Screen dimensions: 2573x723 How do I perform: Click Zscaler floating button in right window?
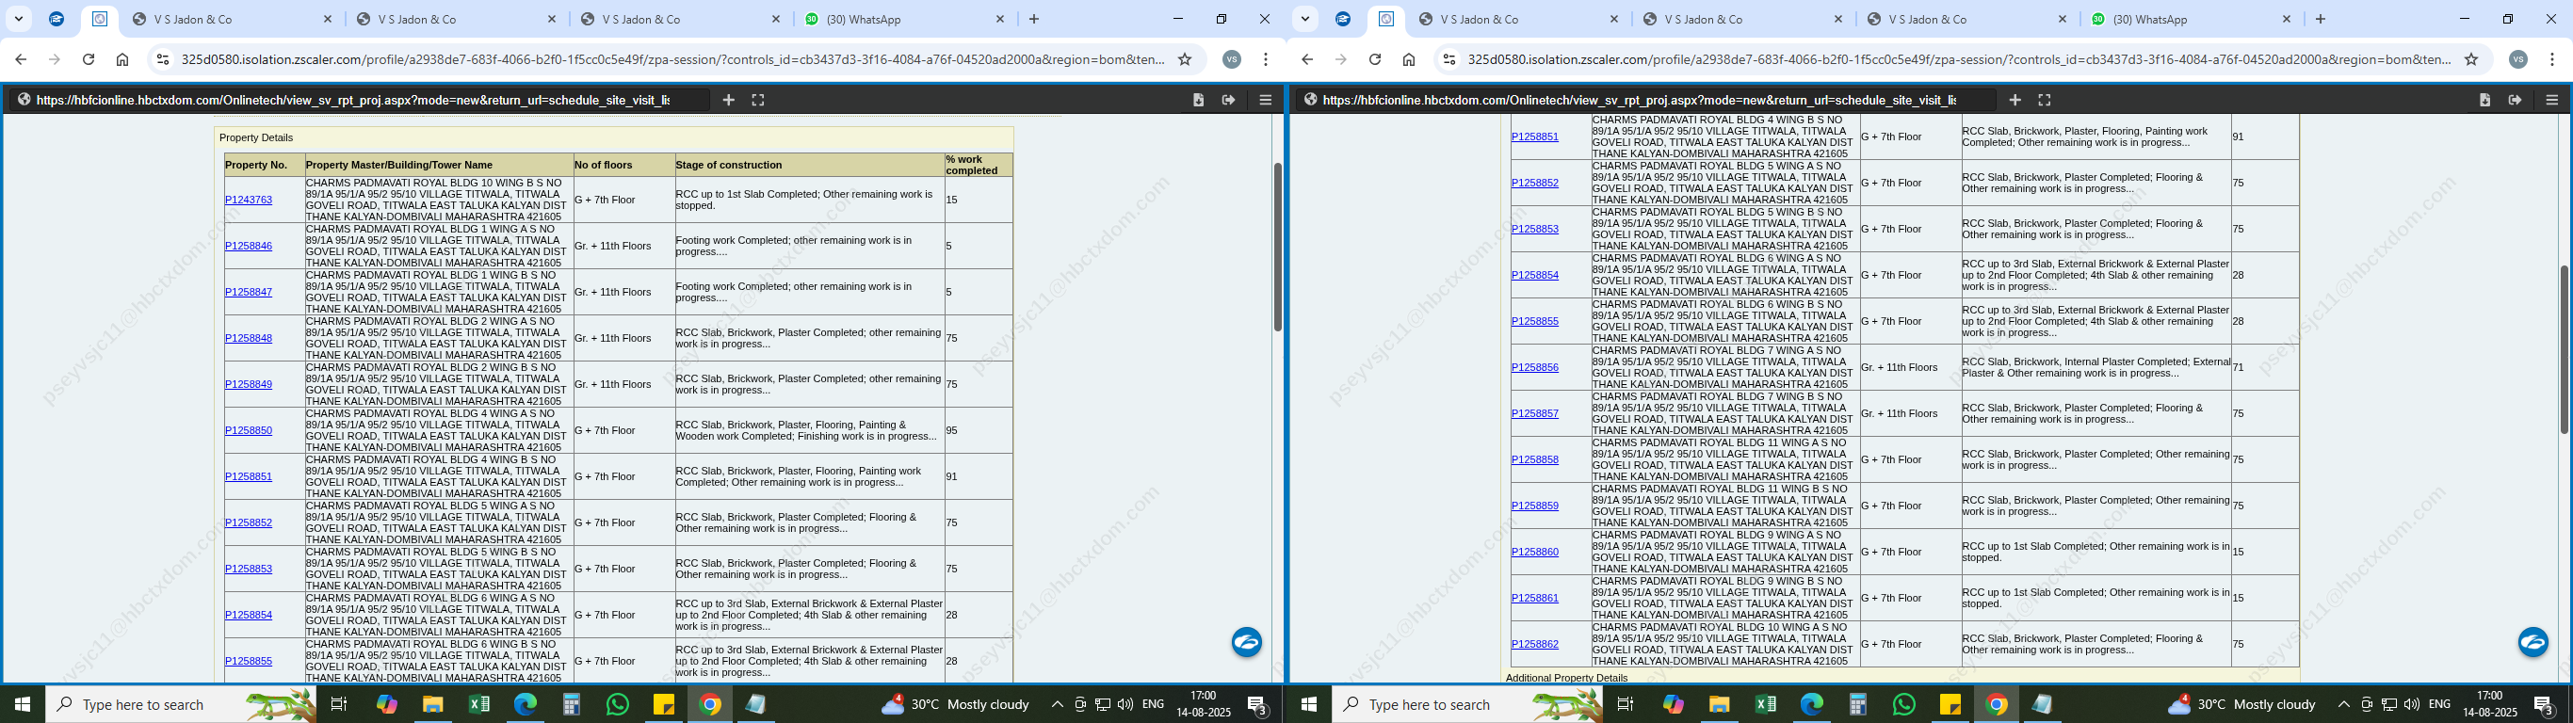(x=2533, y=642)
